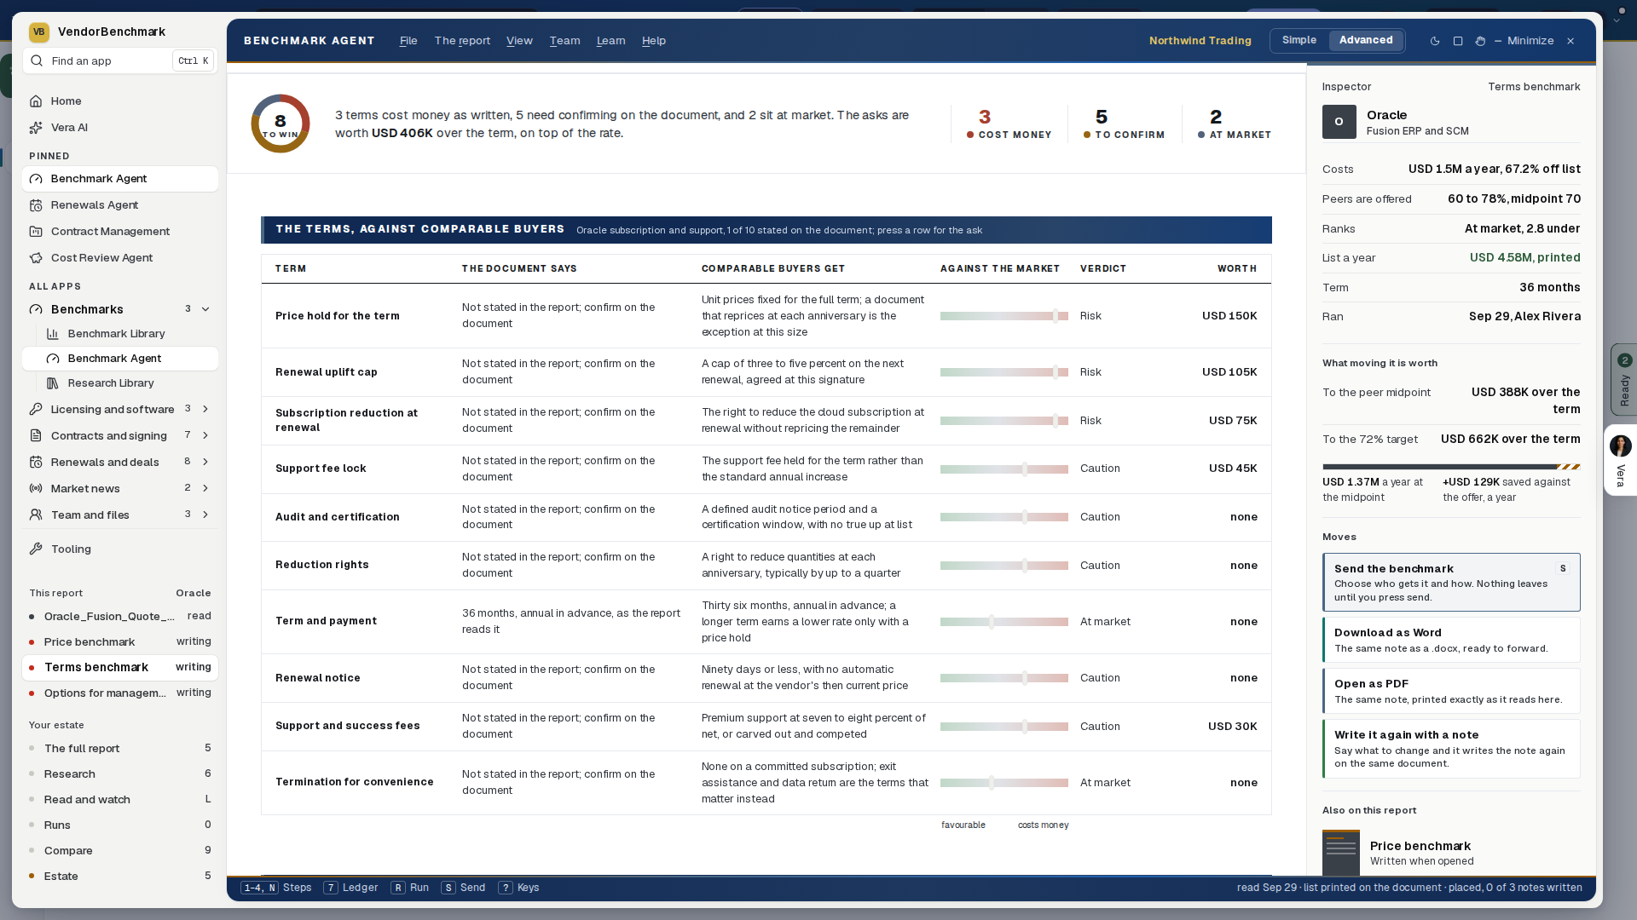Click the Find an app search field
Image resolution: width=1637 pixels, height=920 pixels.
(120, 61)
